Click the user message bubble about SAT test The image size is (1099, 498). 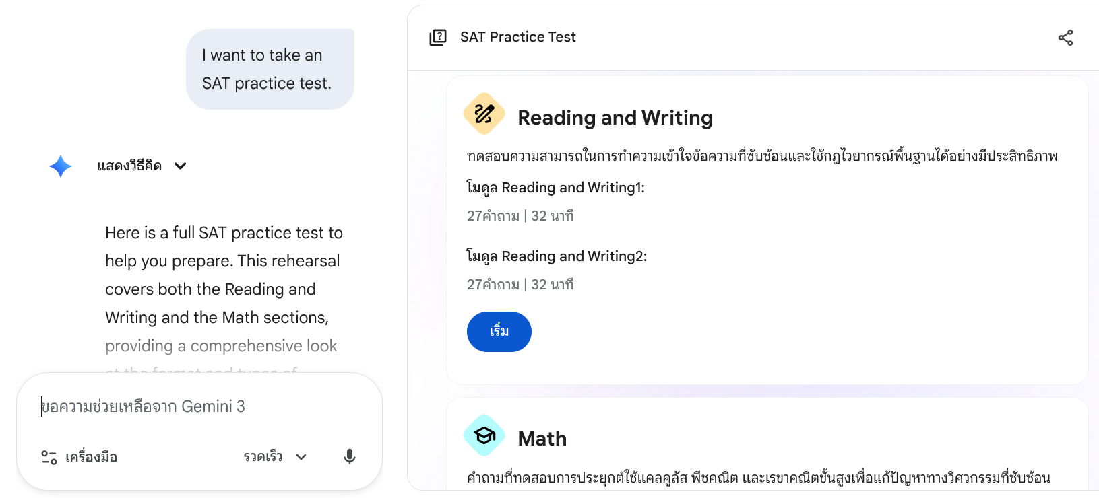pos(270,69)
